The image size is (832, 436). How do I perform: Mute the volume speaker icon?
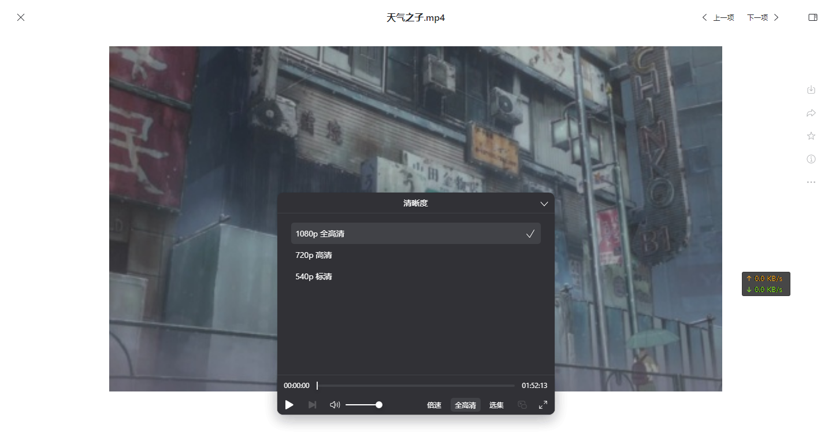pyautogui.click(x=335, y=405)
